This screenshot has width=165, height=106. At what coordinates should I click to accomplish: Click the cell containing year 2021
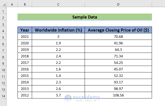coord(25,37)
